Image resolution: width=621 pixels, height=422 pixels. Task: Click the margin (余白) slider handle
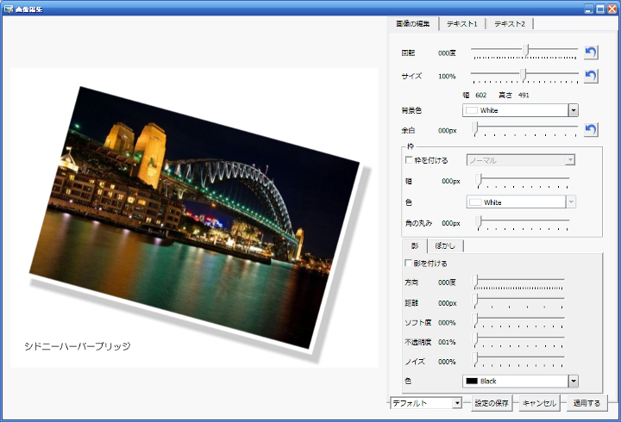pyautogui.click(x=475, y=128)
